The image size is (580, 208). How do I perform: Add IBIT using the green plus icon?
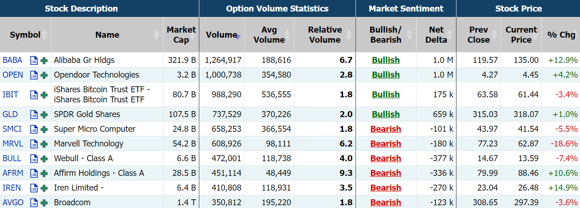click(x=44, y=95)
